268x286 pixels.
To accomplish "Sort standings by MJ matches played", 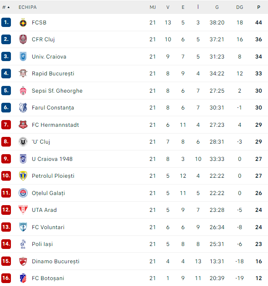I will coord(152,7).
